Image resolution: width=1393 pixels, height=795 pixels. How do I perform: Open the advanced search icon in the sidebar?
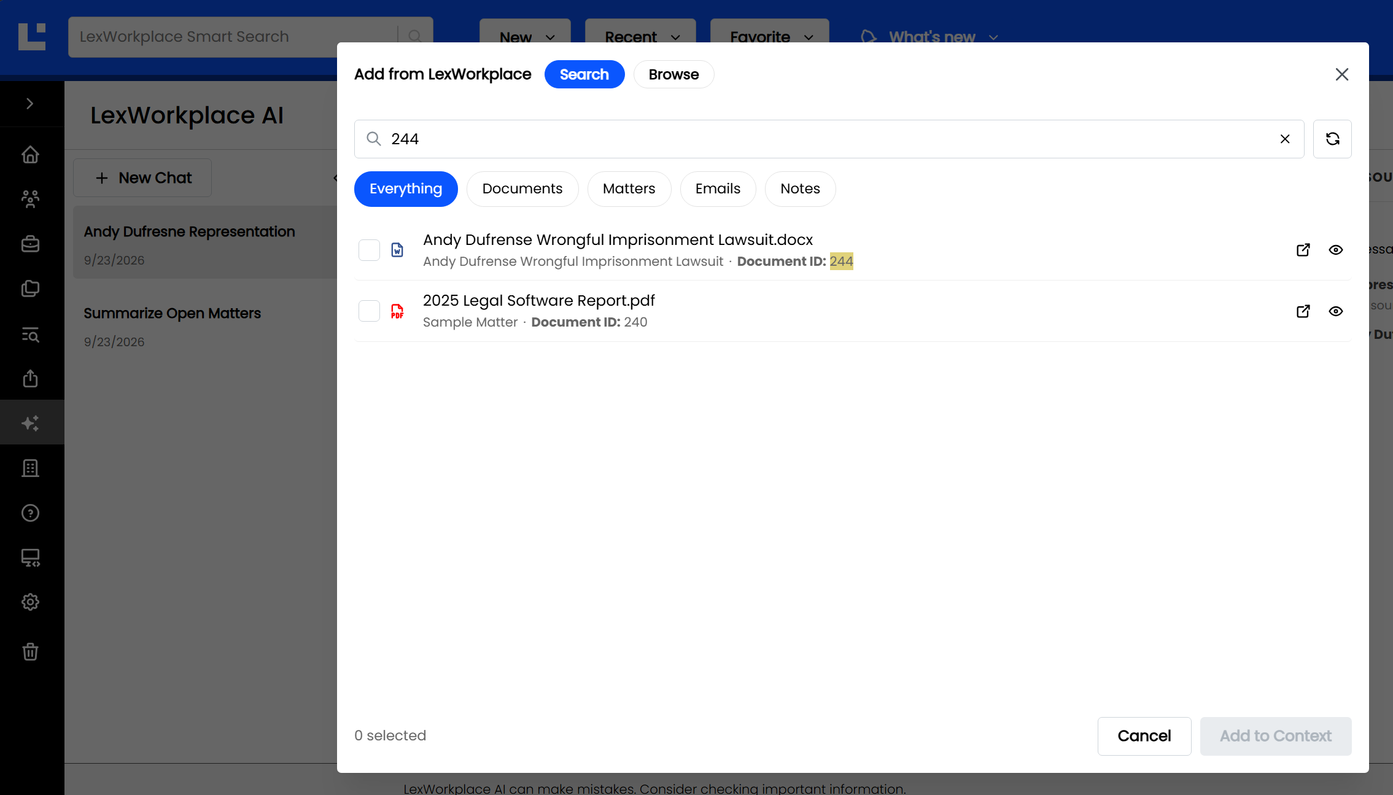30,334
